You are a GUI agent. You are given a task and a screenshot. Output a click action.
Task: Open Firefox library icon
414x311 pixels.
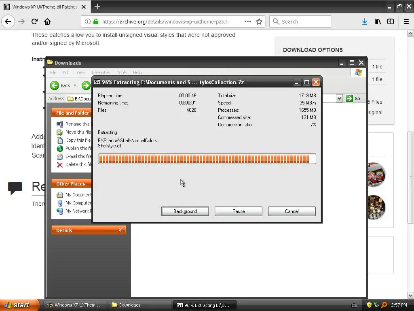pyautogui.click(x=378, y=21)
